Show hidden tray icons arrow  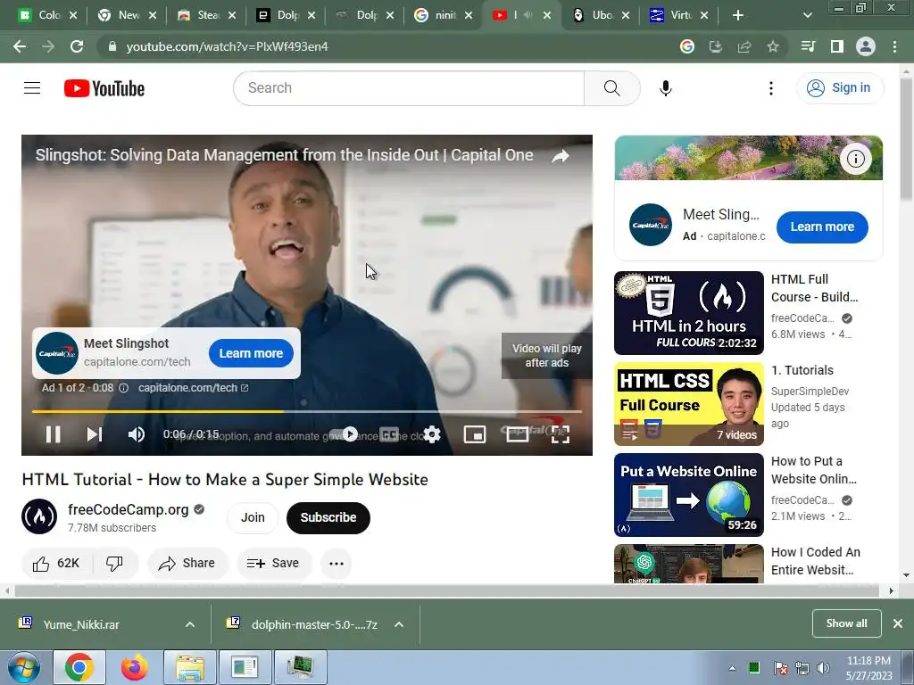pyautogui.click(x=732, y=668)
